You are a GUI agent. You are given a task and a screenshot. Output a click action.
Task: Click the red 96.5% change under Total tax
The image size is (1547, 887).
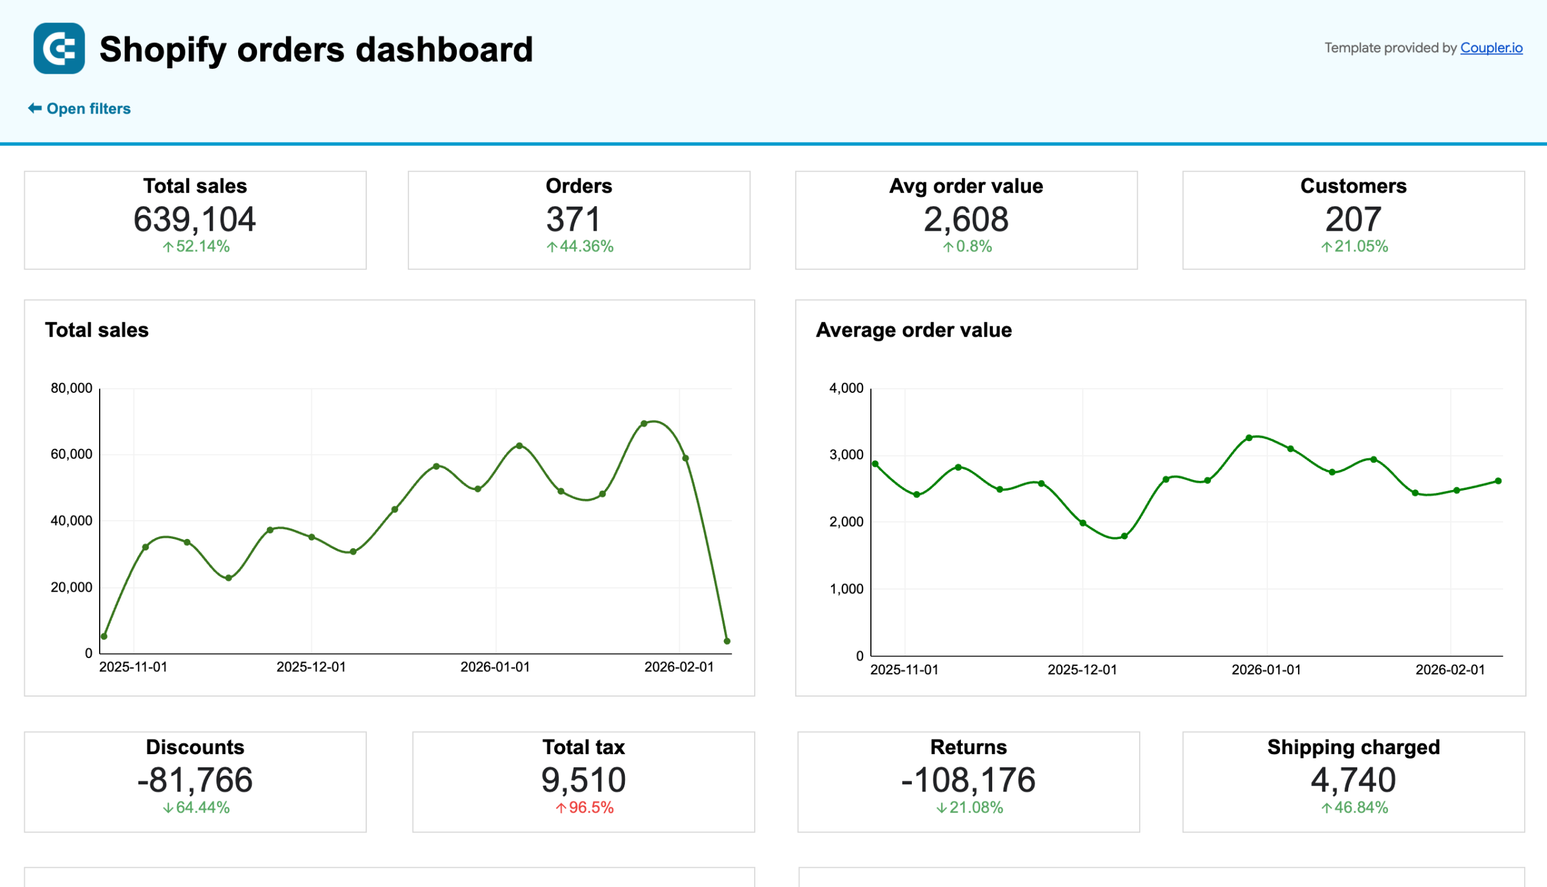point(584,807)
